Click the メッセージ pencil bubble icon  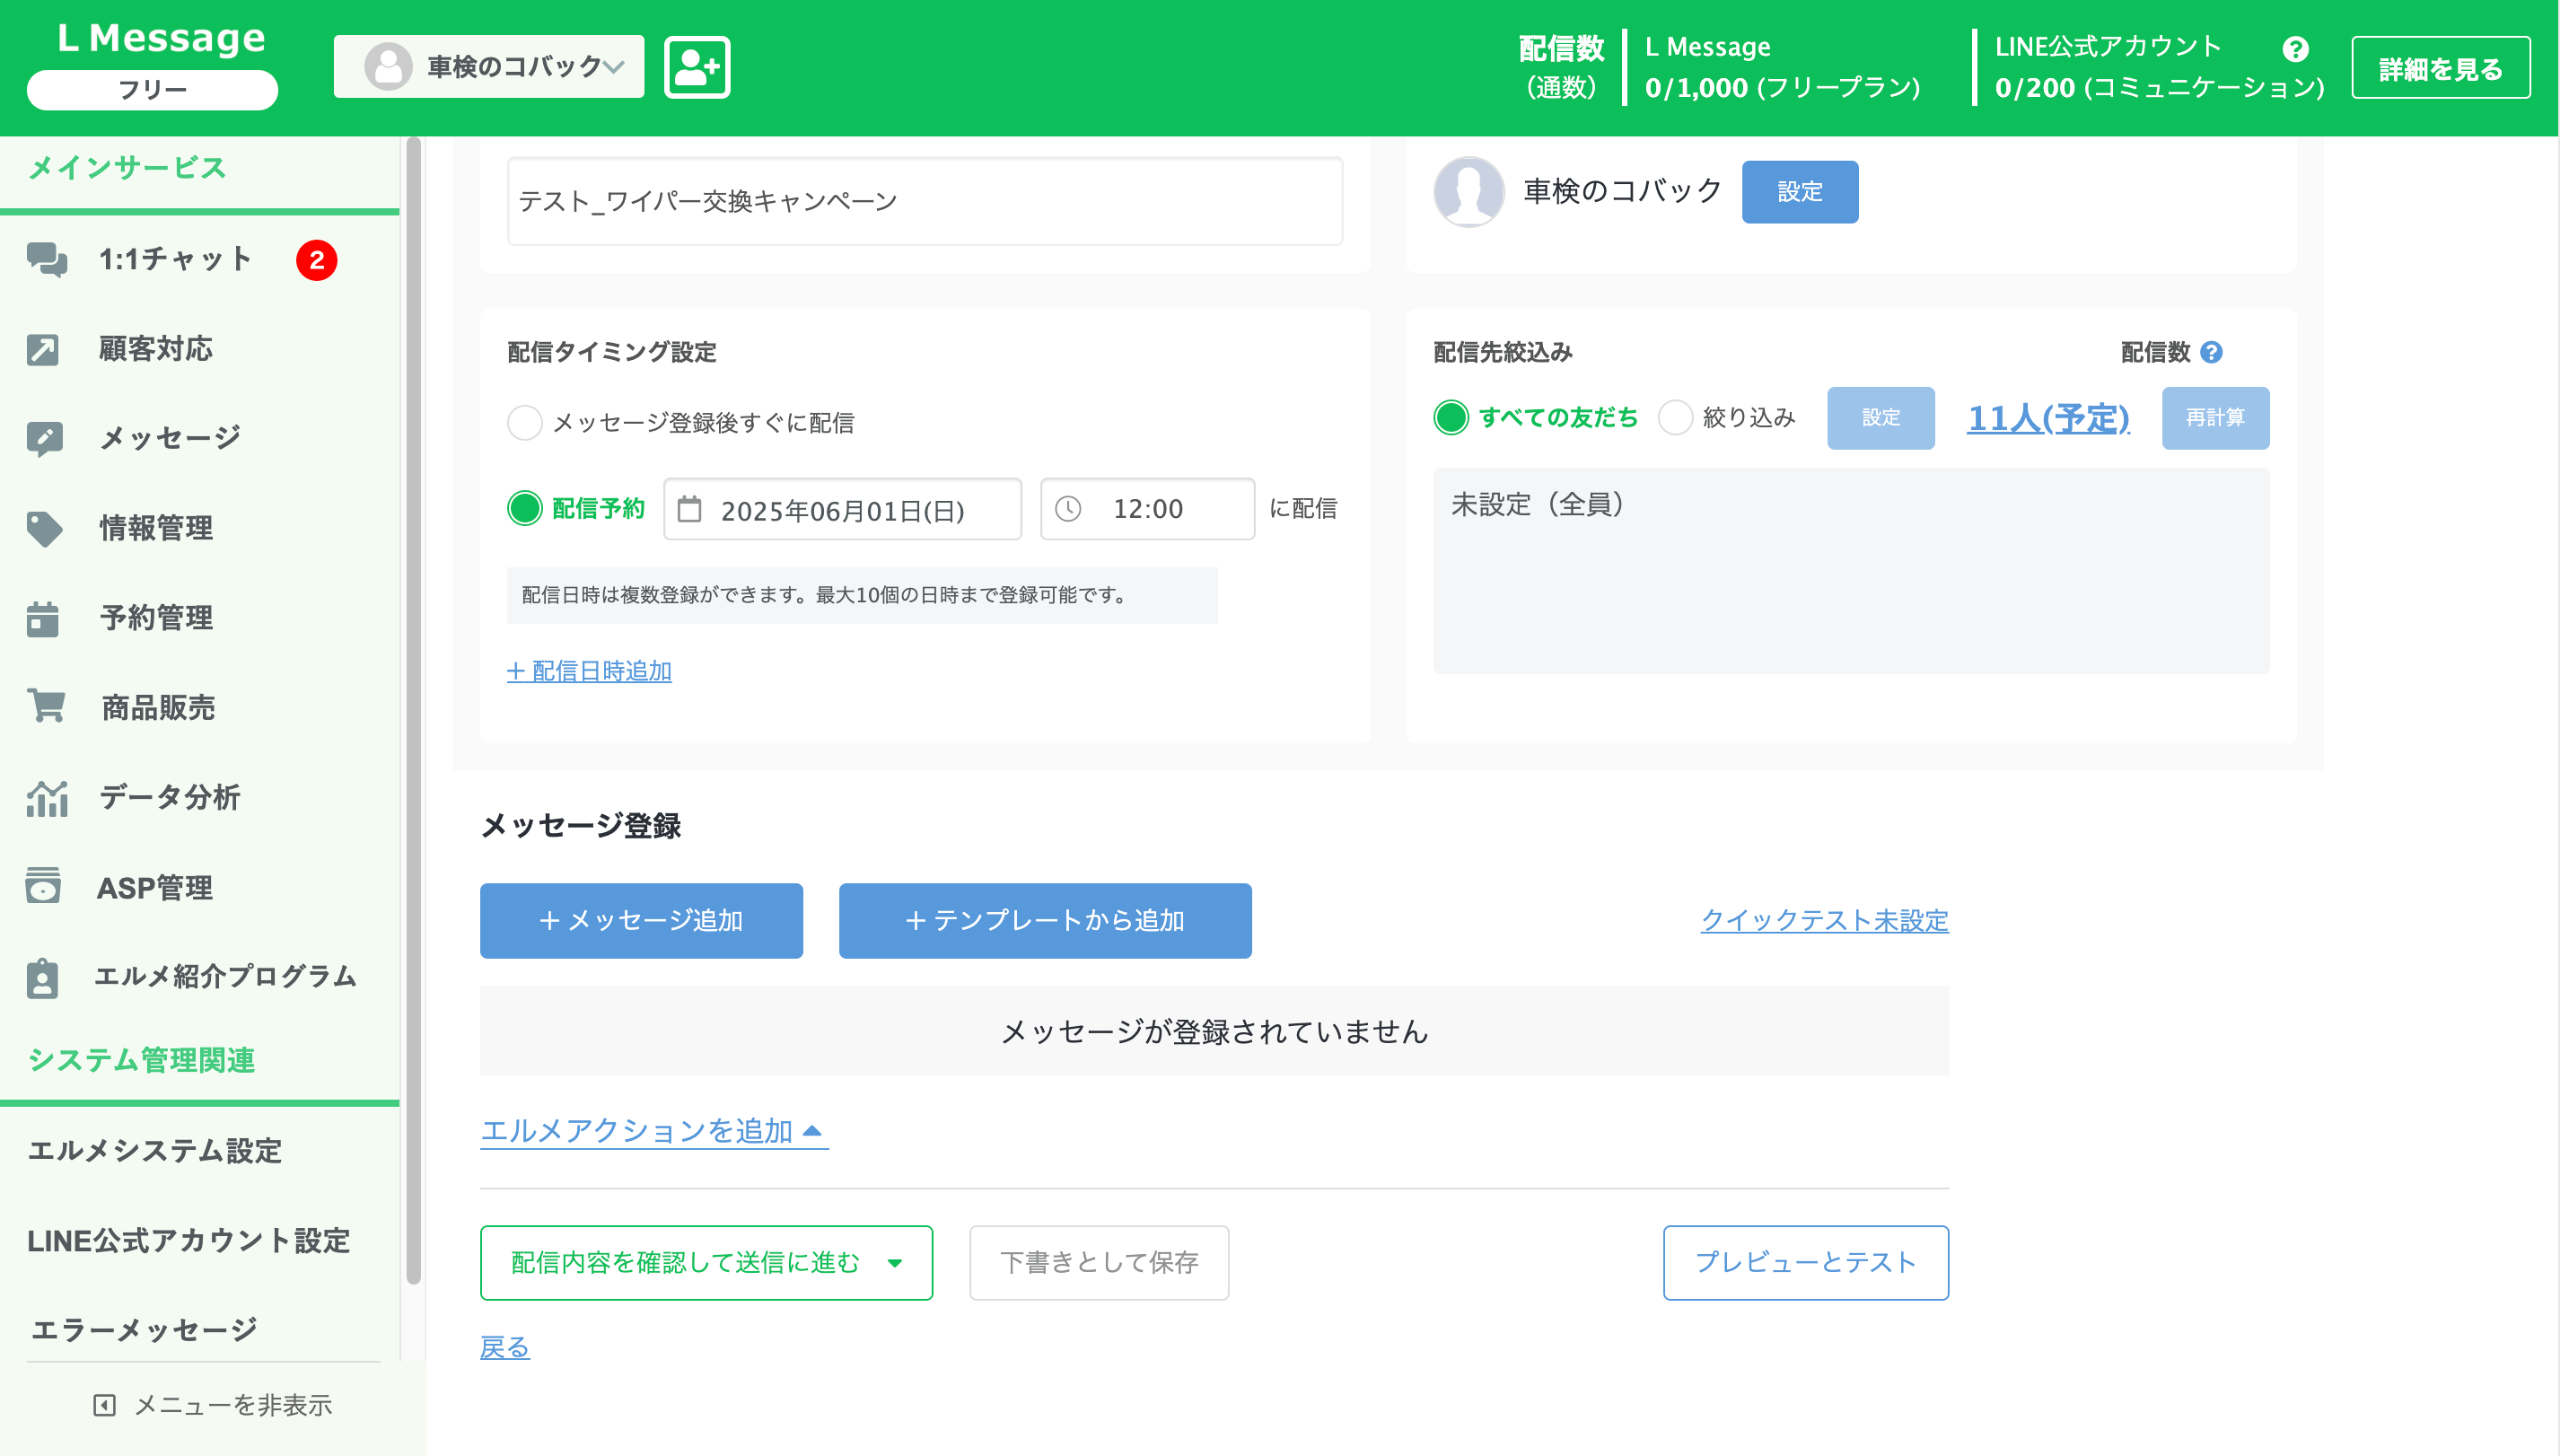45,439
